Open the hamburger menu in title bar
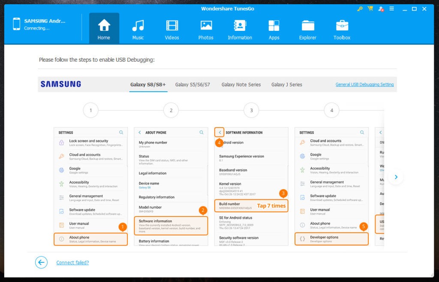Viewport: 439px width, 282px height. pos(392,9)
